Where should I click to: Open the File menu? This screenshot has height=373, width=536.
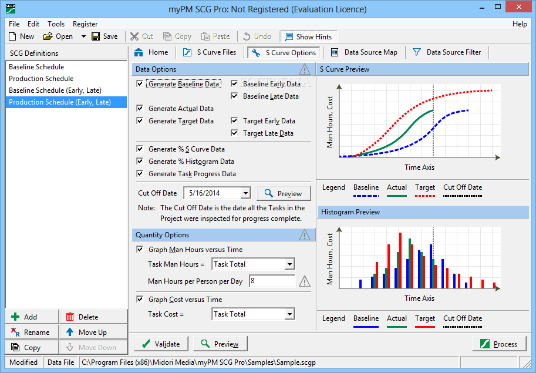14,24
